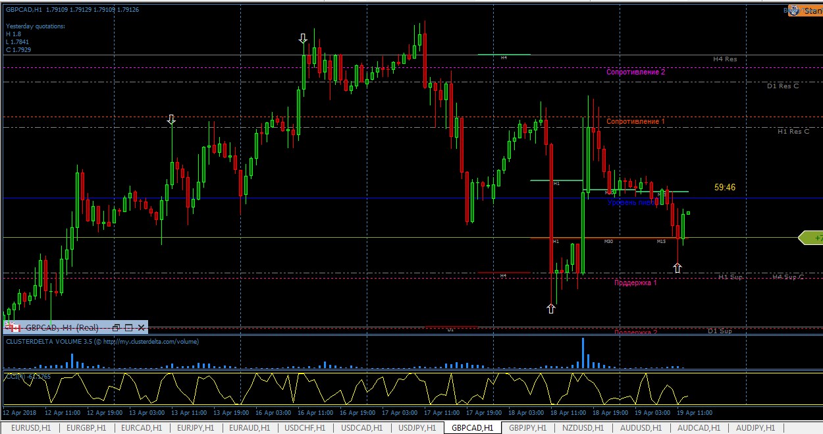The width and height of the screenshot is (823, 434).
Task: Select the 'Сопротивление 1' level label
Action: [x=635, y=122]
